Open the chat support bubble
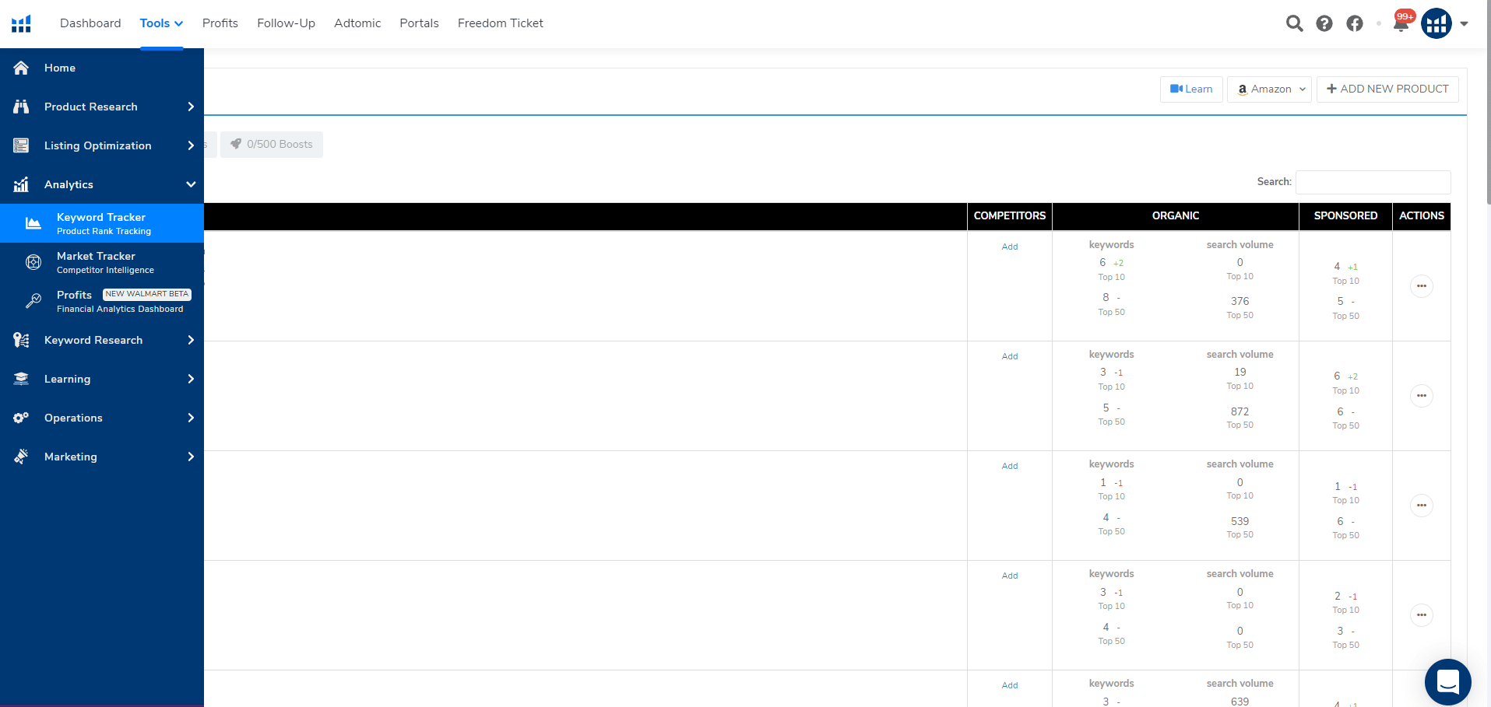This screenshot has height=707, width=1491. pyautogui.click(x=1447, y=682)
